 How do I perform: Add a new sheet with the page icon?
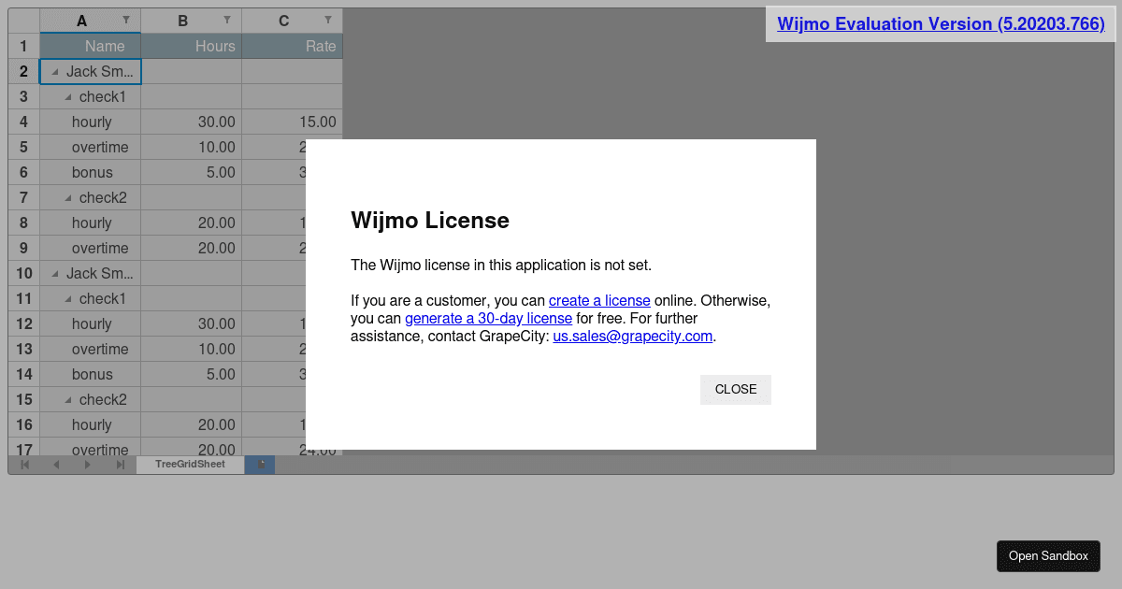pyautogui.click(x=261, y=465)
